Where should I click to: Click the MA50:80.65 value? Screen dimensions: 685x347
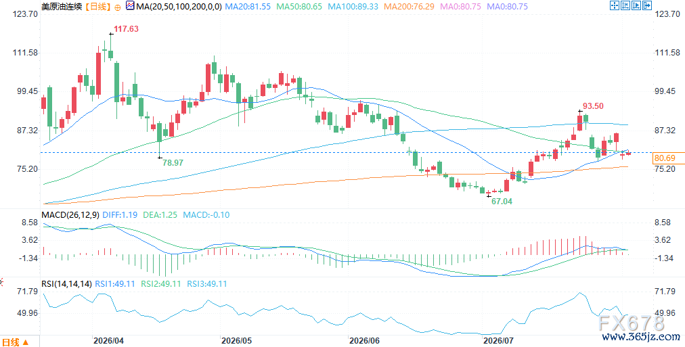coord(298,7)
